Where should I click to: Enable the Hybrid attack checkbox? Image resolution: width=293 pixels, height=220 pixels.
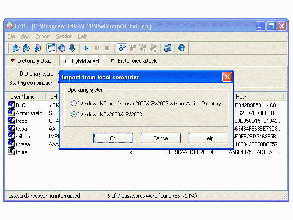67,61
